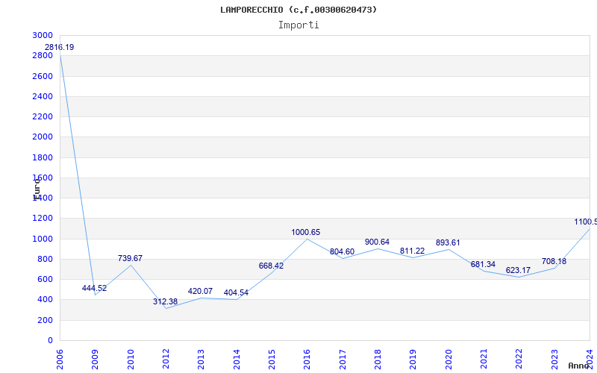This screenshot has height=373, width=597.
Task: Click the 312.38 value label
Action: (x=165, y=301)
